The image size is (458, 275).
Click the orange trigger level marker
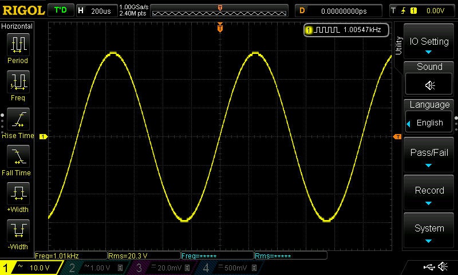tap(397, 136)
